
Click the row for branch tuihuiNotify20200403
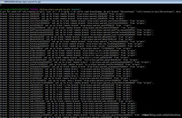pyautogui.click(x=76, y=83)
